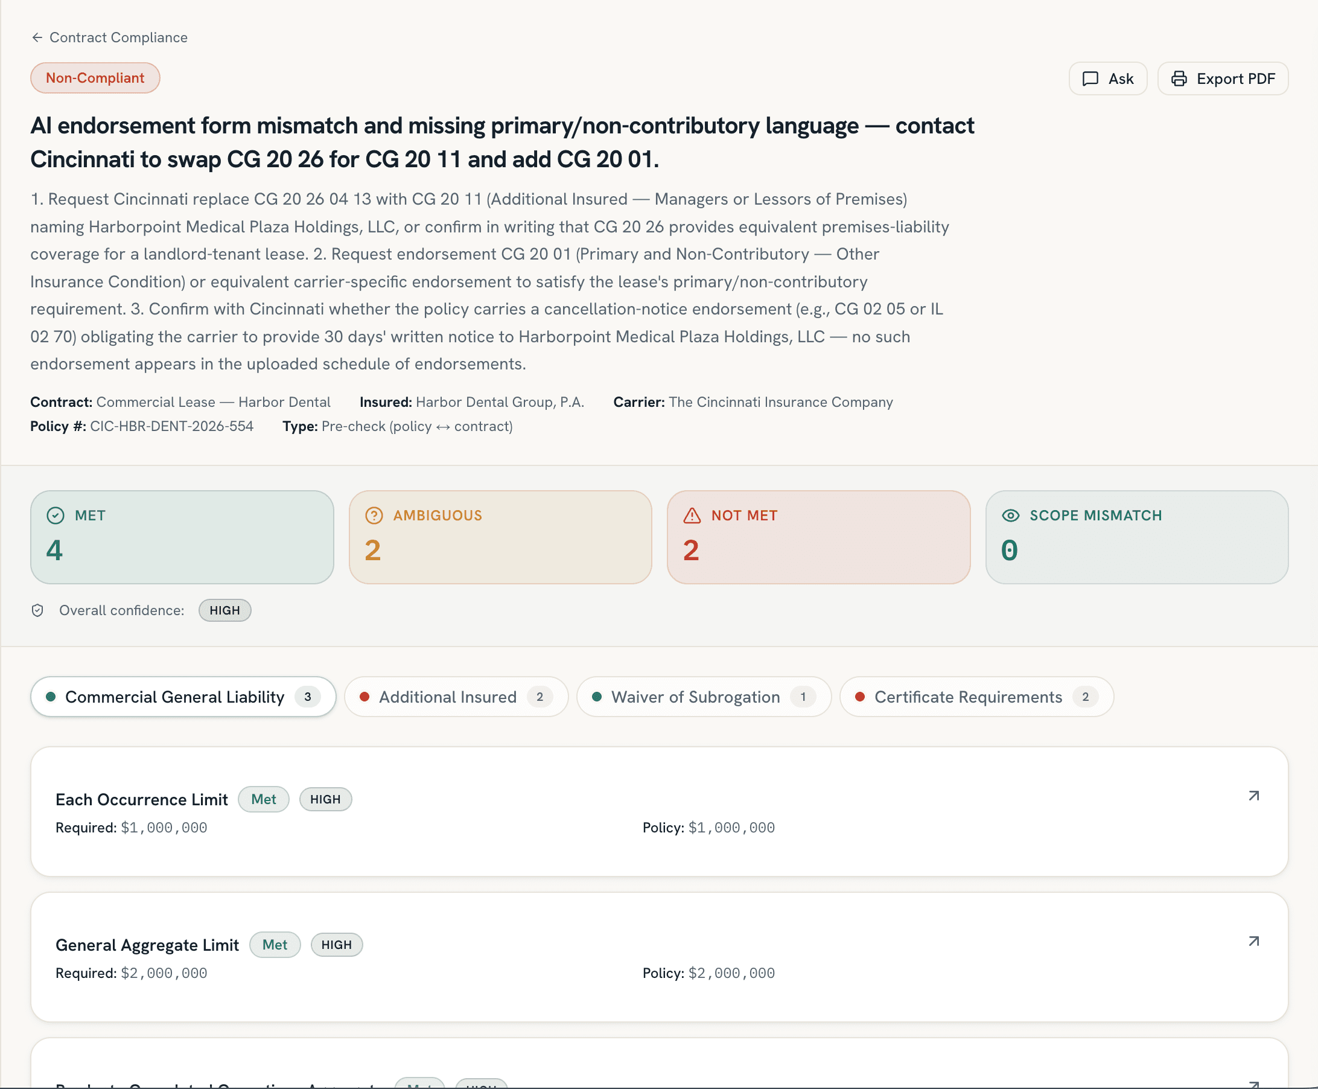Switch to Waiver of Subrogation tab

(704, 696)
